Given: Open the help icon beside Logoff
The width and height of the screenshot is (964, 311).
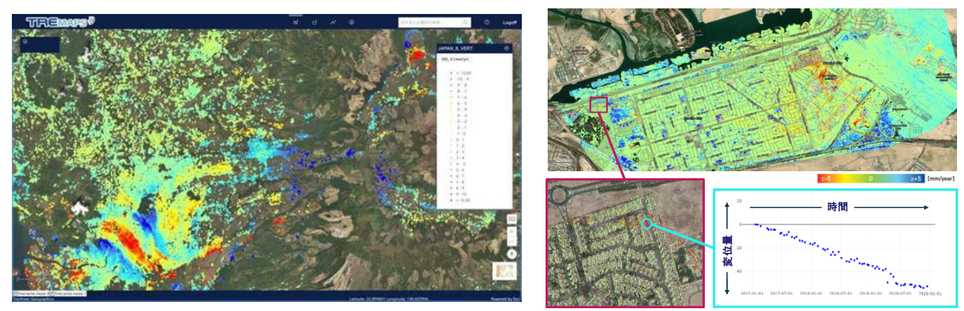Looking at the screenshot, I should [486, 22].
